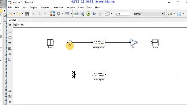Select the Step block
This screenshot has width=187, height=105.
(x=50, y=42)
